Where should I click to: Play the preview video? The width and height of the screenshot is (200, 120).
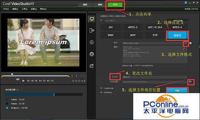pyautogui.click(x=23, y=81)
